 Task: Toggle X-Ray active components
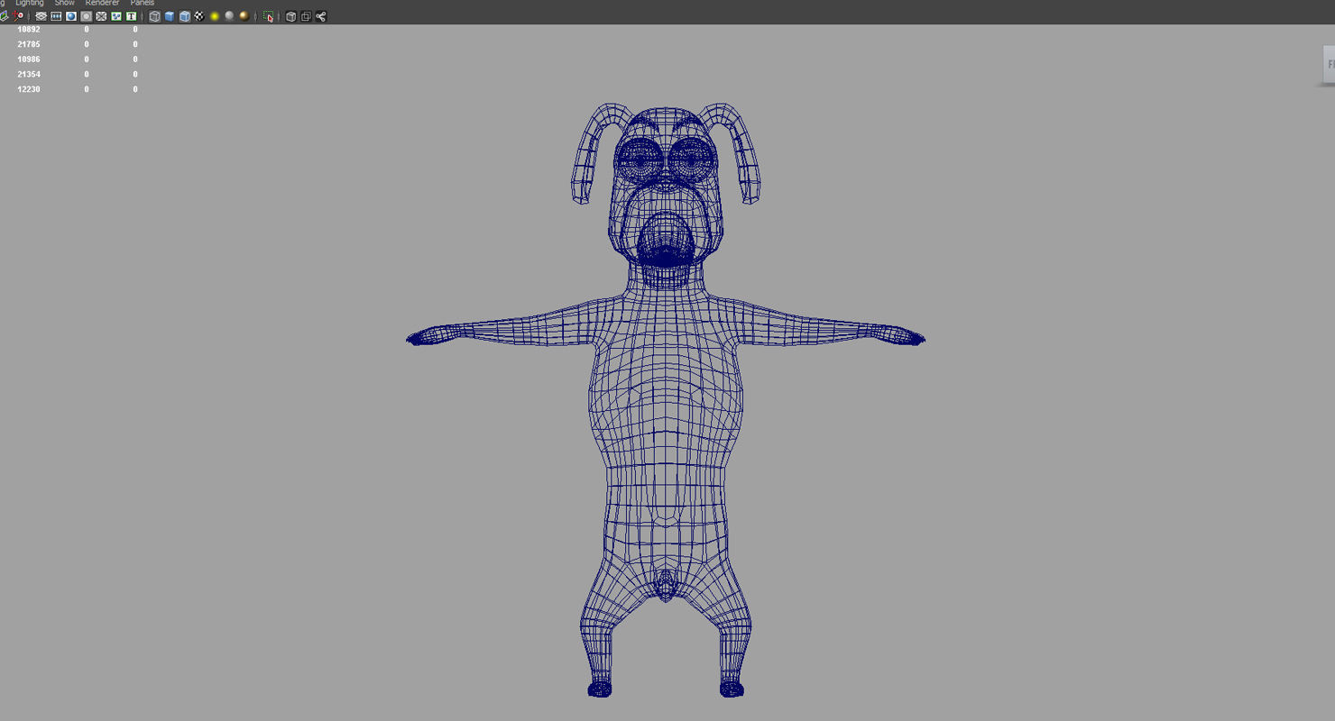coord(306,16)
